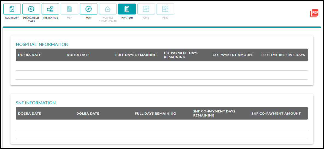Open the QMB puzzle icon
The height and width of the screenshot is (149, 324).
pyautogui.click(x=146, y=9)
